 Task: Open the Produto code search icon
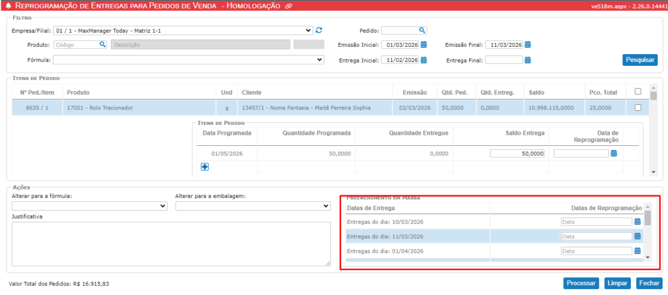102,45
